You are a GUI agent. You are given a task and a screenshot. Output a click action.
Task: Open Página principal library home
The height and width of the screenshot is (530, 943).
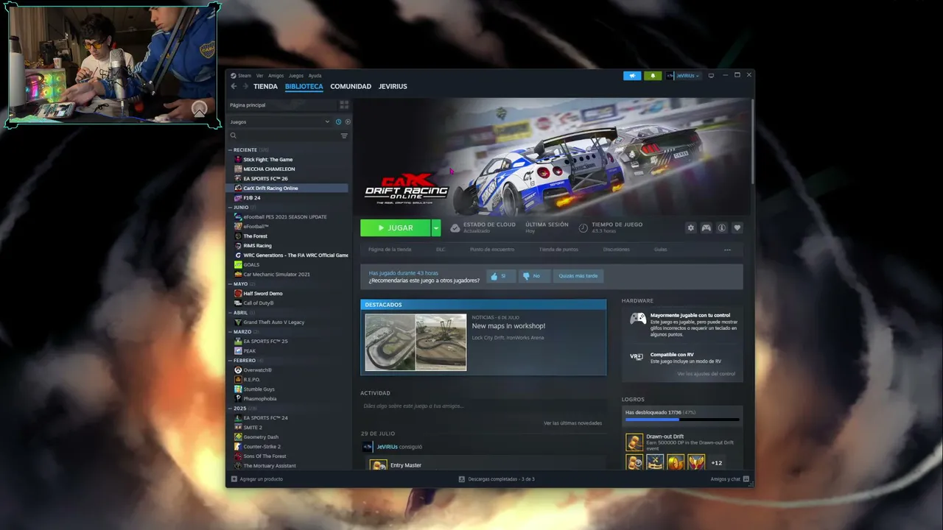[x=248, y=105]
